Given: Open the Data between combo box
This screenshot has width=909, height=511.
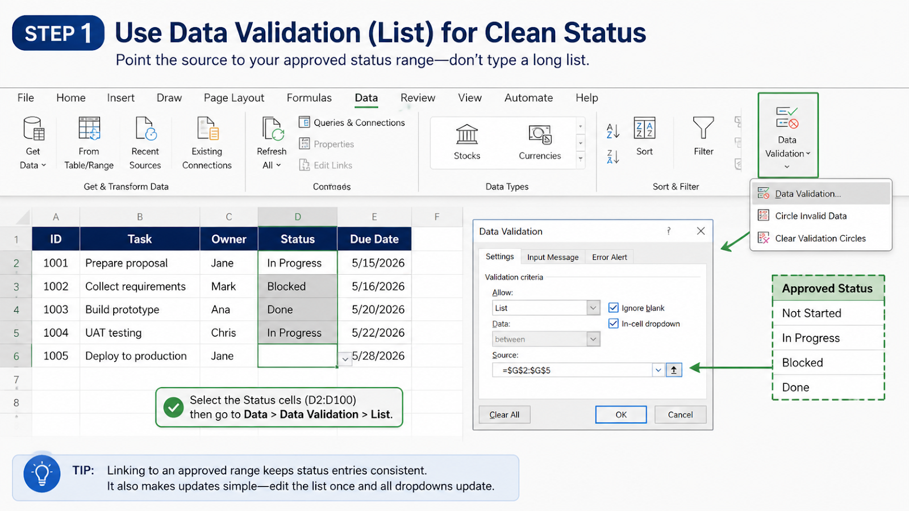Looking at the screenshot, I should (546, 339).
